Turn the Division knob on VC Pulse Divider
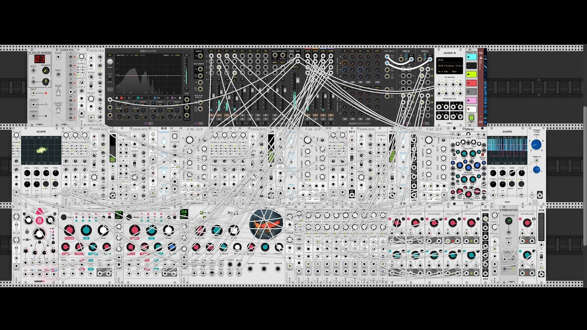This screenshot has width=587, height=330. pyautogui.click(x=46, y=70)
